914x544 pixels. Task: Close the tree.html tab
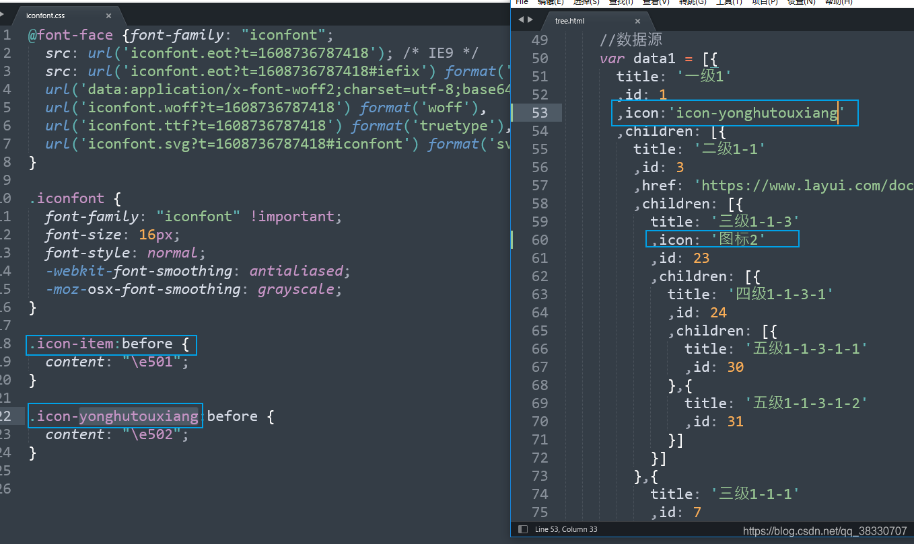(x=638, y=21)
